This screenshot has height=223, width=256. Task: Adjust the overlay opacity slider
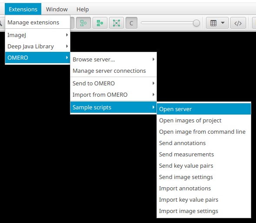170,23
